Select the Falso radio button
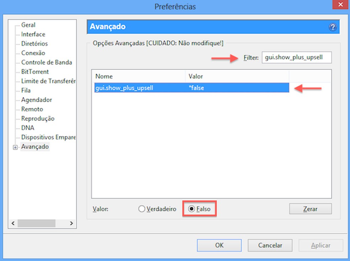This screenshot has width=350, height=261. [x=191, y=209]
